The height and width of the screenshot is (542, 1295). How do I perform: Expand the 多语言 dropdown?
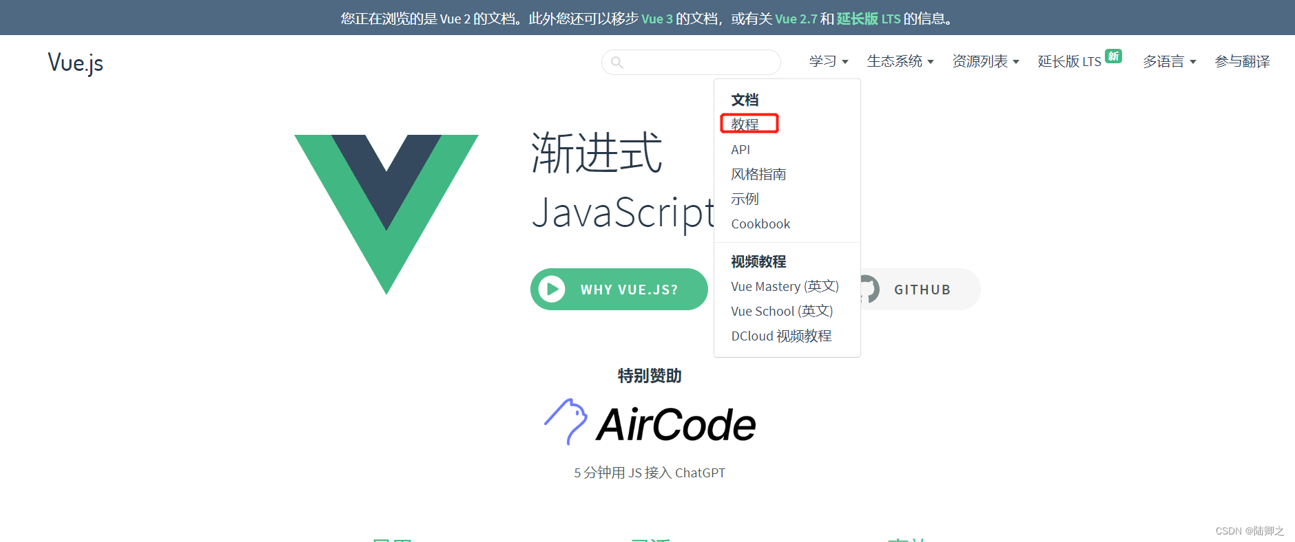coord(1170,61)
